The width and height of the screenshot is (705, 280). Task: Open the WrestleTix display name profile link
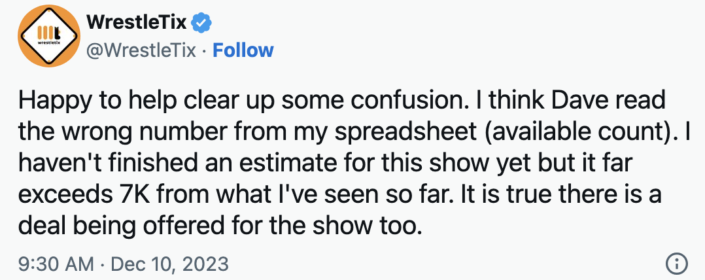(x=137, y=24)
